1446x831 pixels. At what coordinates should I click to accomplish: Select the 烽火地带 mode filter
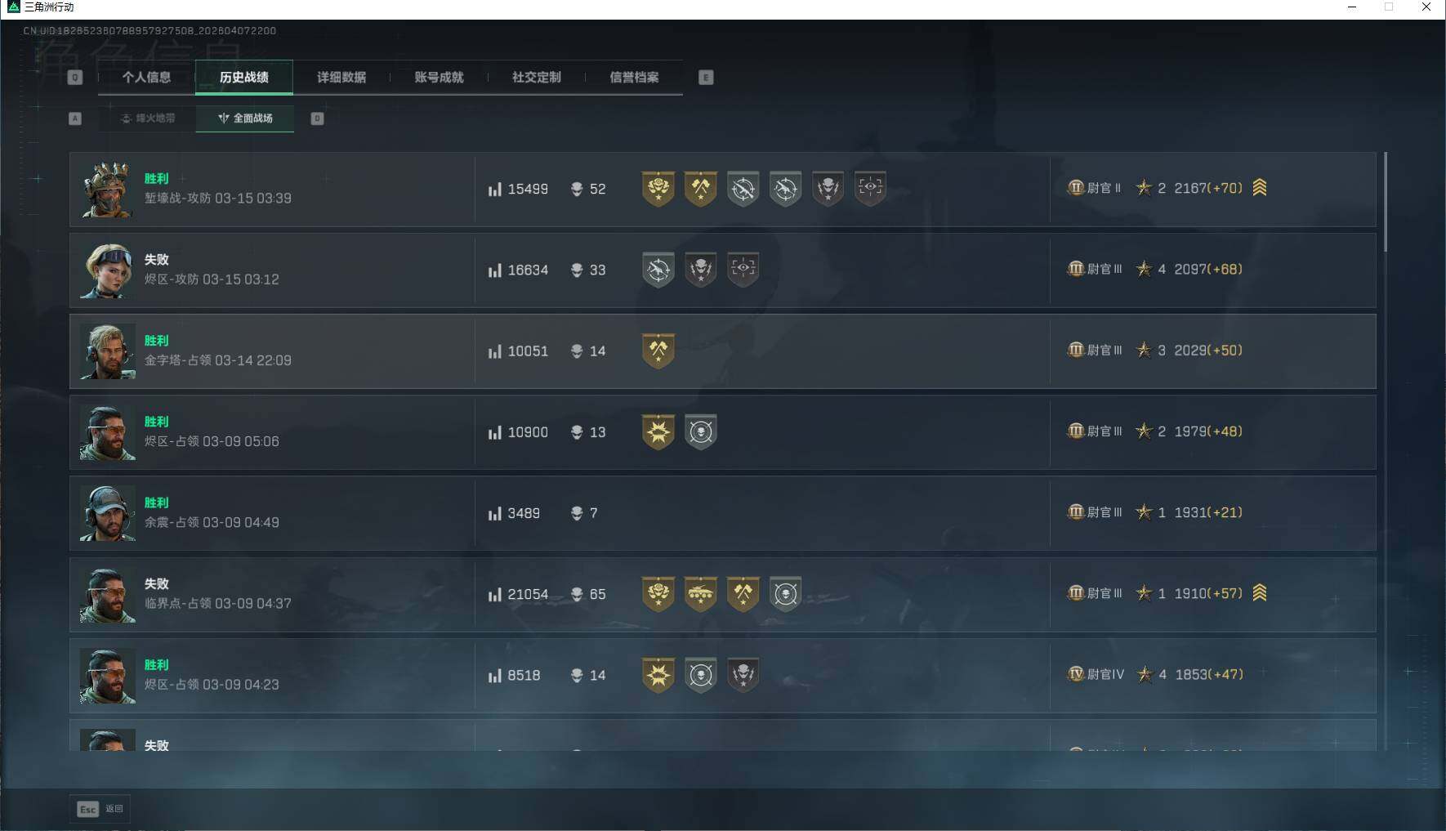click(148, 118)
